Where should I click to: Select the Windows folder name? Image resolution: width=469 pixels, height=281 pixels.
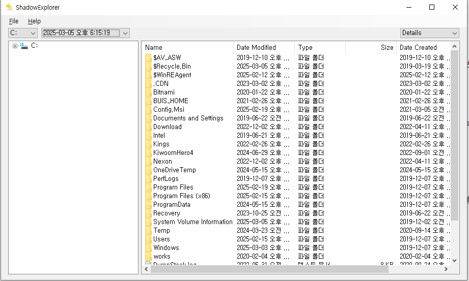coord(166,248)
